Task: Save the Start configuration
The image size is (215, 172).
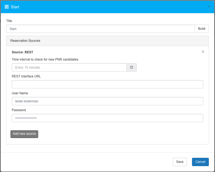Action: coord(180,162)
